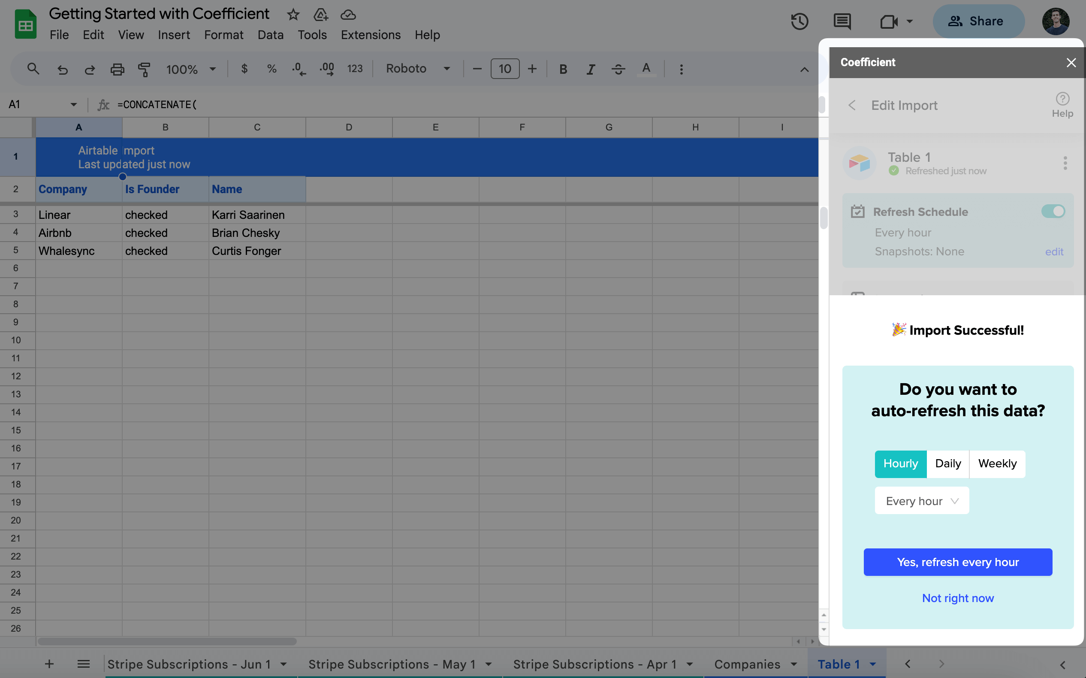Screen dimensions: 1086x678
Task: Click the Share button
Action: tap(978, 21)
